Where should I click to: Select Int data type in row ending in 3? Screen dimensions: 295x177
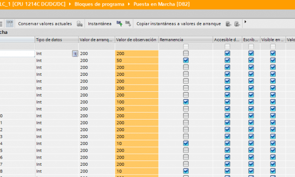pyautogui.click(x=56, y=137)
